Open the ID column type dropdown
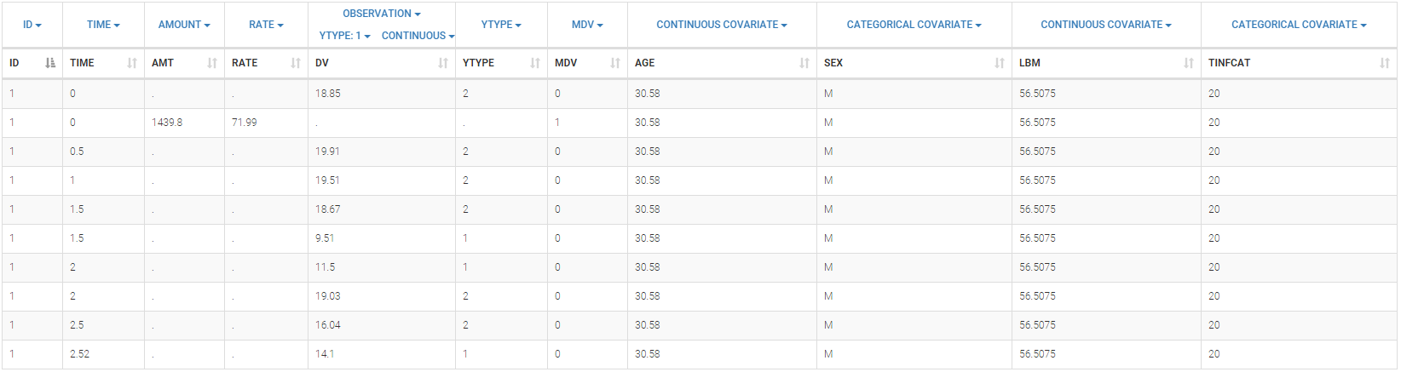 32,25
